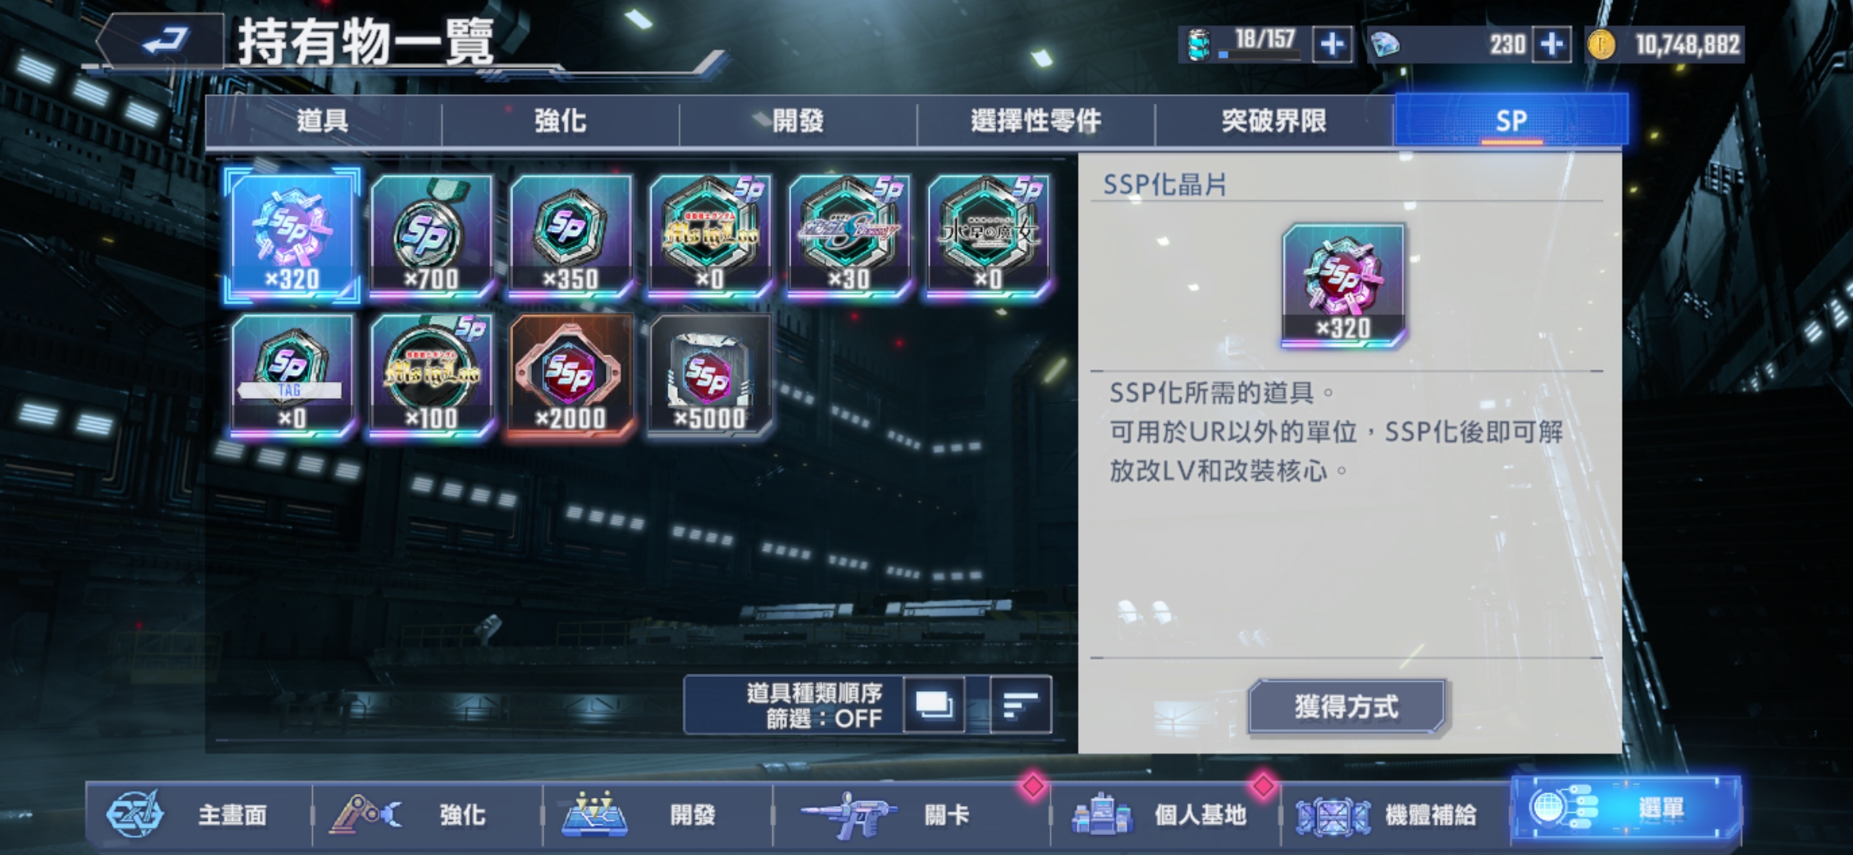The width and height of the screenshot is (1853, 855).
Task: Switch to the 突破界限 tab
Action: tap(1274, 121)
